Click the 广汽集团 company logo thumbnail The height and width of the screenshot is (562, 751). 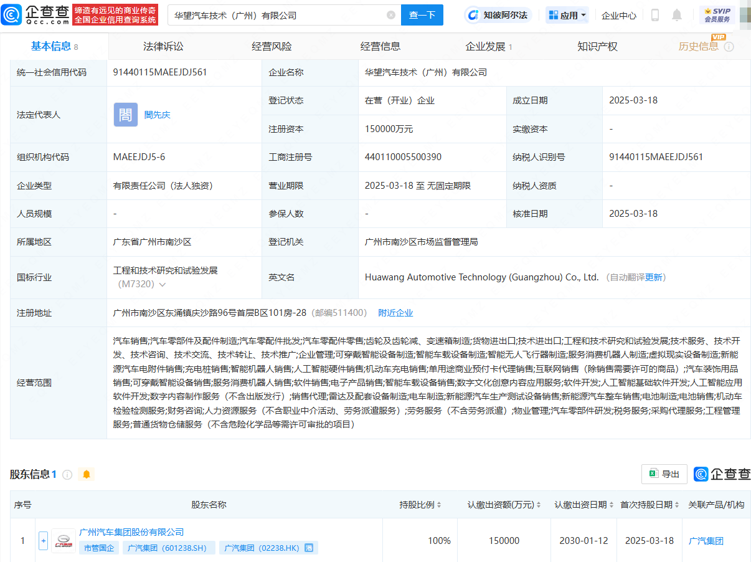tap(64, 541)
